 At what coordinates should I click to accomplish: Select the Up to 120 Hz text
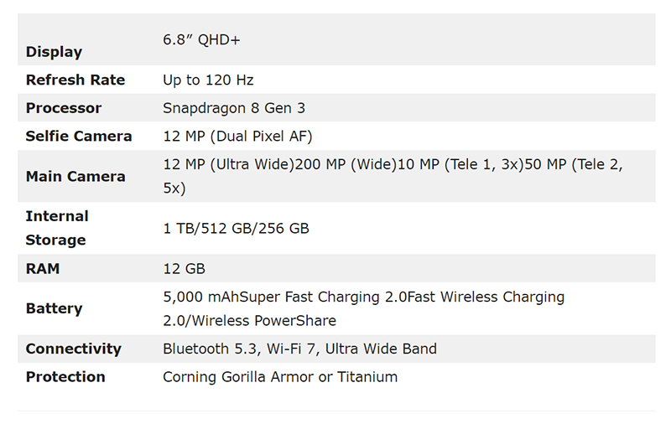coord(208,80)
